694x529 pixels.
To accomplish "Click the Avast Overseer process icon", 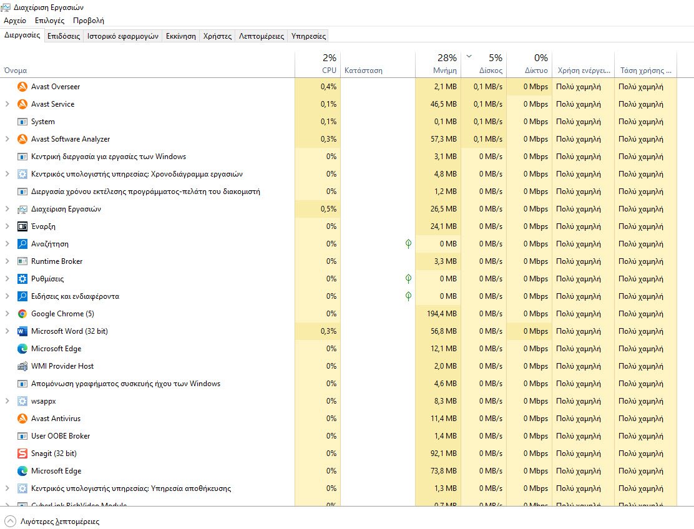I will pyautogui.click(x=22, y=87).
